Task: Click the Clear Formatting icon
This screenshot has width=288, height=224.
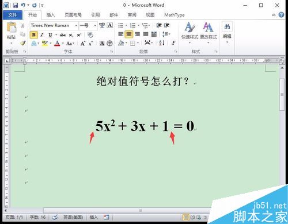Action: (90, 35)
